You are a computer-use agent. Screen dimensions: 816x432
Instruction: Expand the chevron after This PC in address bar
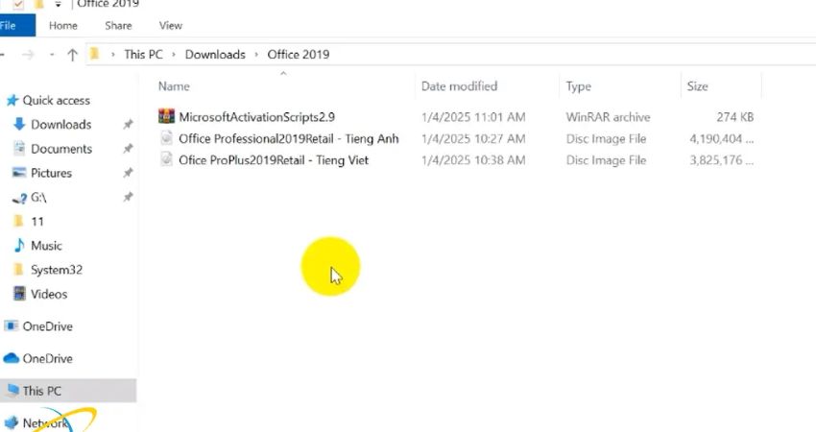click(x=174, y=55)
